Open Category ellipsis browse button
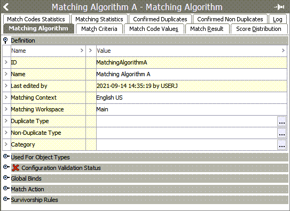This screenshot has height=211, width=290. pyautogui.click(x=281, y=144)
